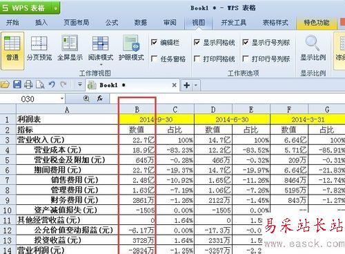Save workbook with the floppy disk icon
The height and width of the screenshot is (254, 345).
(x=17, y=85)
